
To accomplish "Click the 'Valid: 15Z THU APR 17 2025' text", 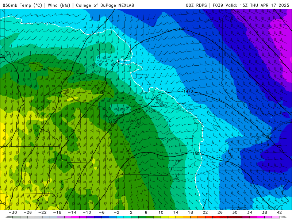I will coord(257,5).
